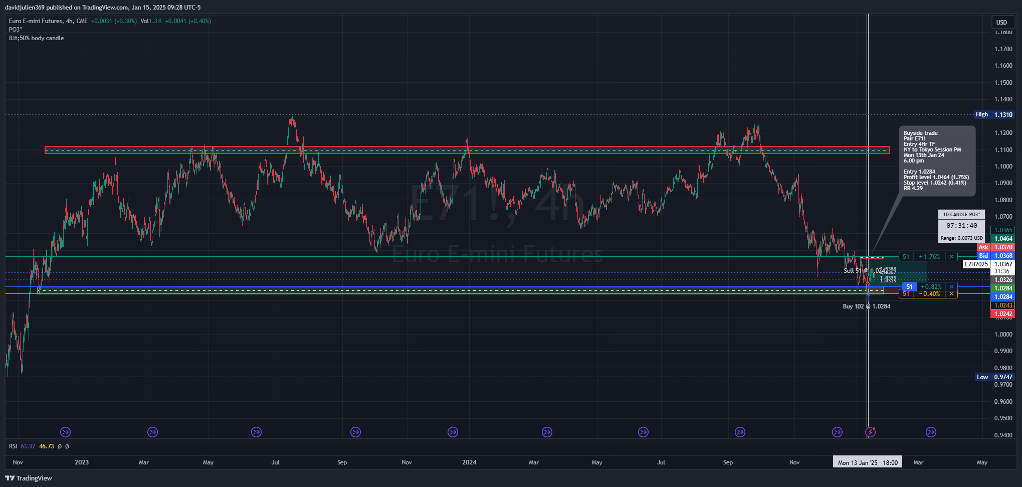The image size is (1022, 487).
Task: Click the RSI indicator legend
Action: click(13, 446)
